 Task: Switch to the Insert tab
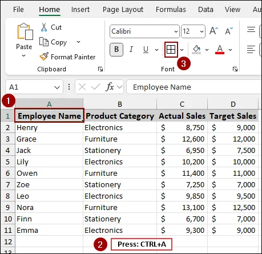(x=80, y=10)
